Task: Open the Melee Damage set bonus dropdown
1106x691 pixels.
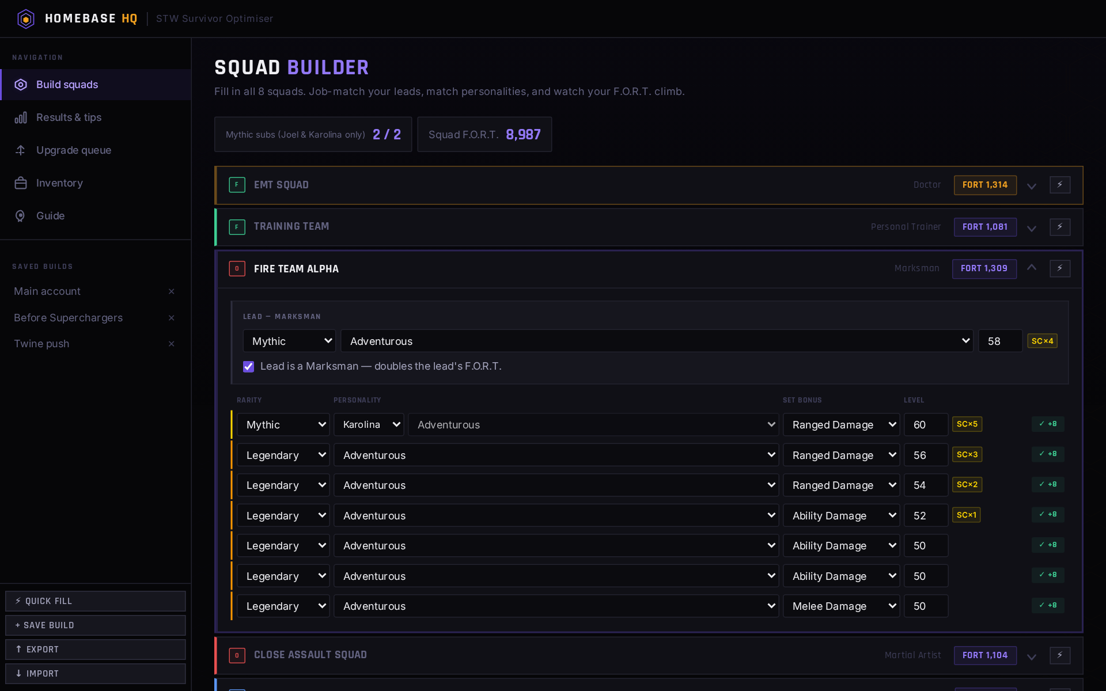Action: tap(841, 606)
